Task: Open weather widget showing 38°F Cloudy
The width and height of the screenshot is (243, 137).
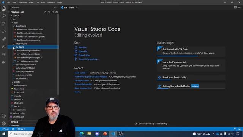Action: tap(201, 134)
